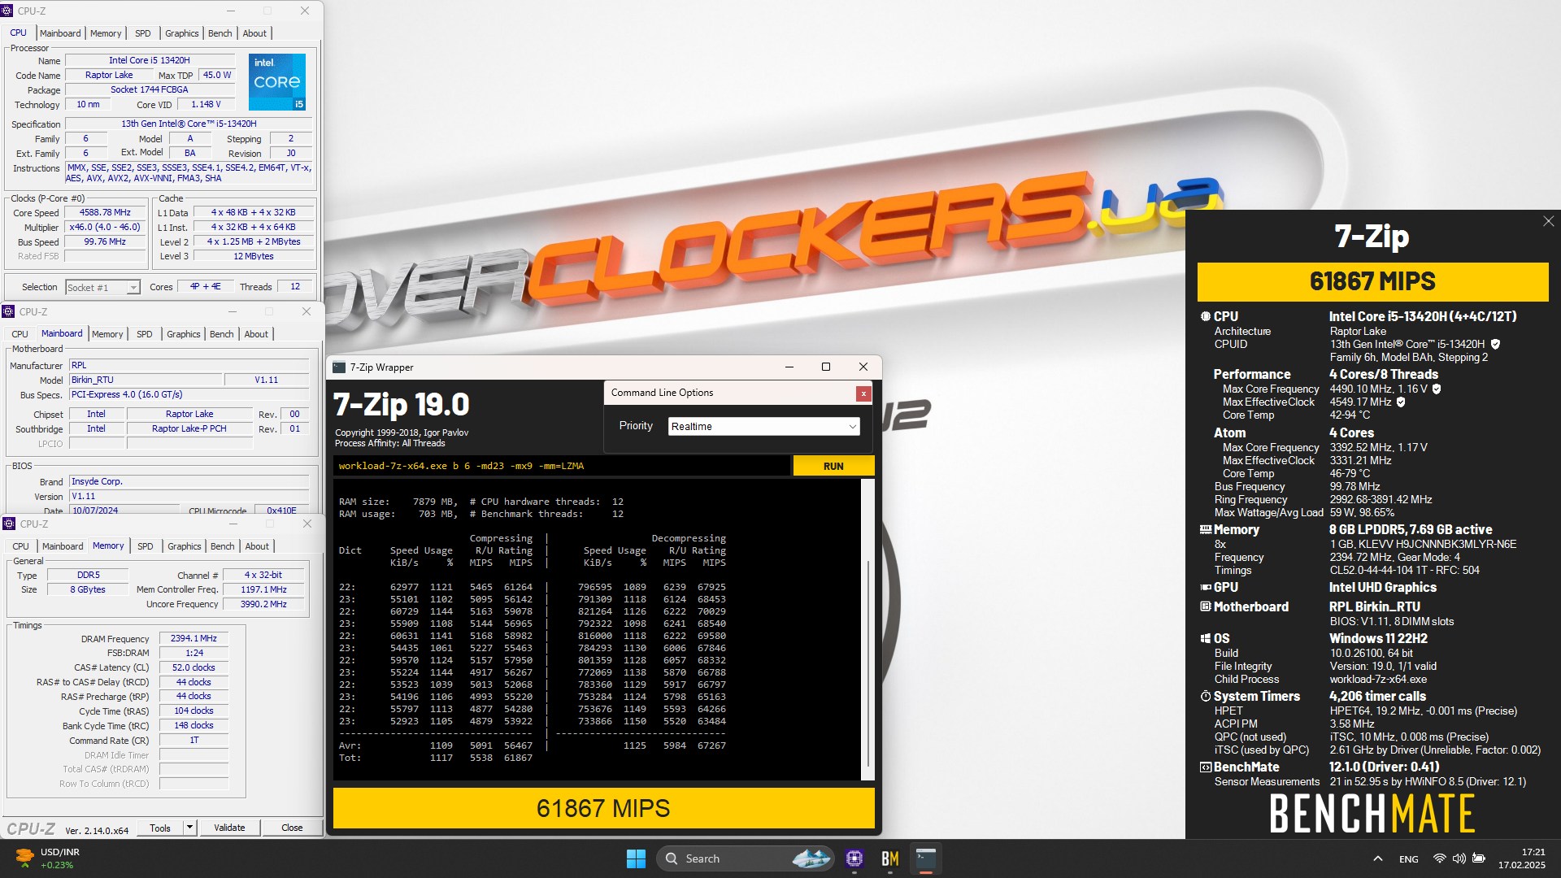Click the Birkin_RTU model field
This screenshot has width=1561, height=878.
point(146,380)
